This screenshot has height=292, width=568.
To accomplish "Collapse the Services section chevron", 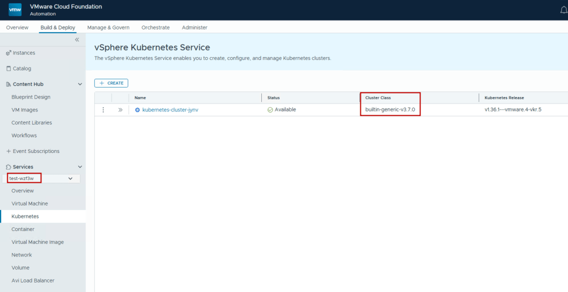I will [80, 167].
